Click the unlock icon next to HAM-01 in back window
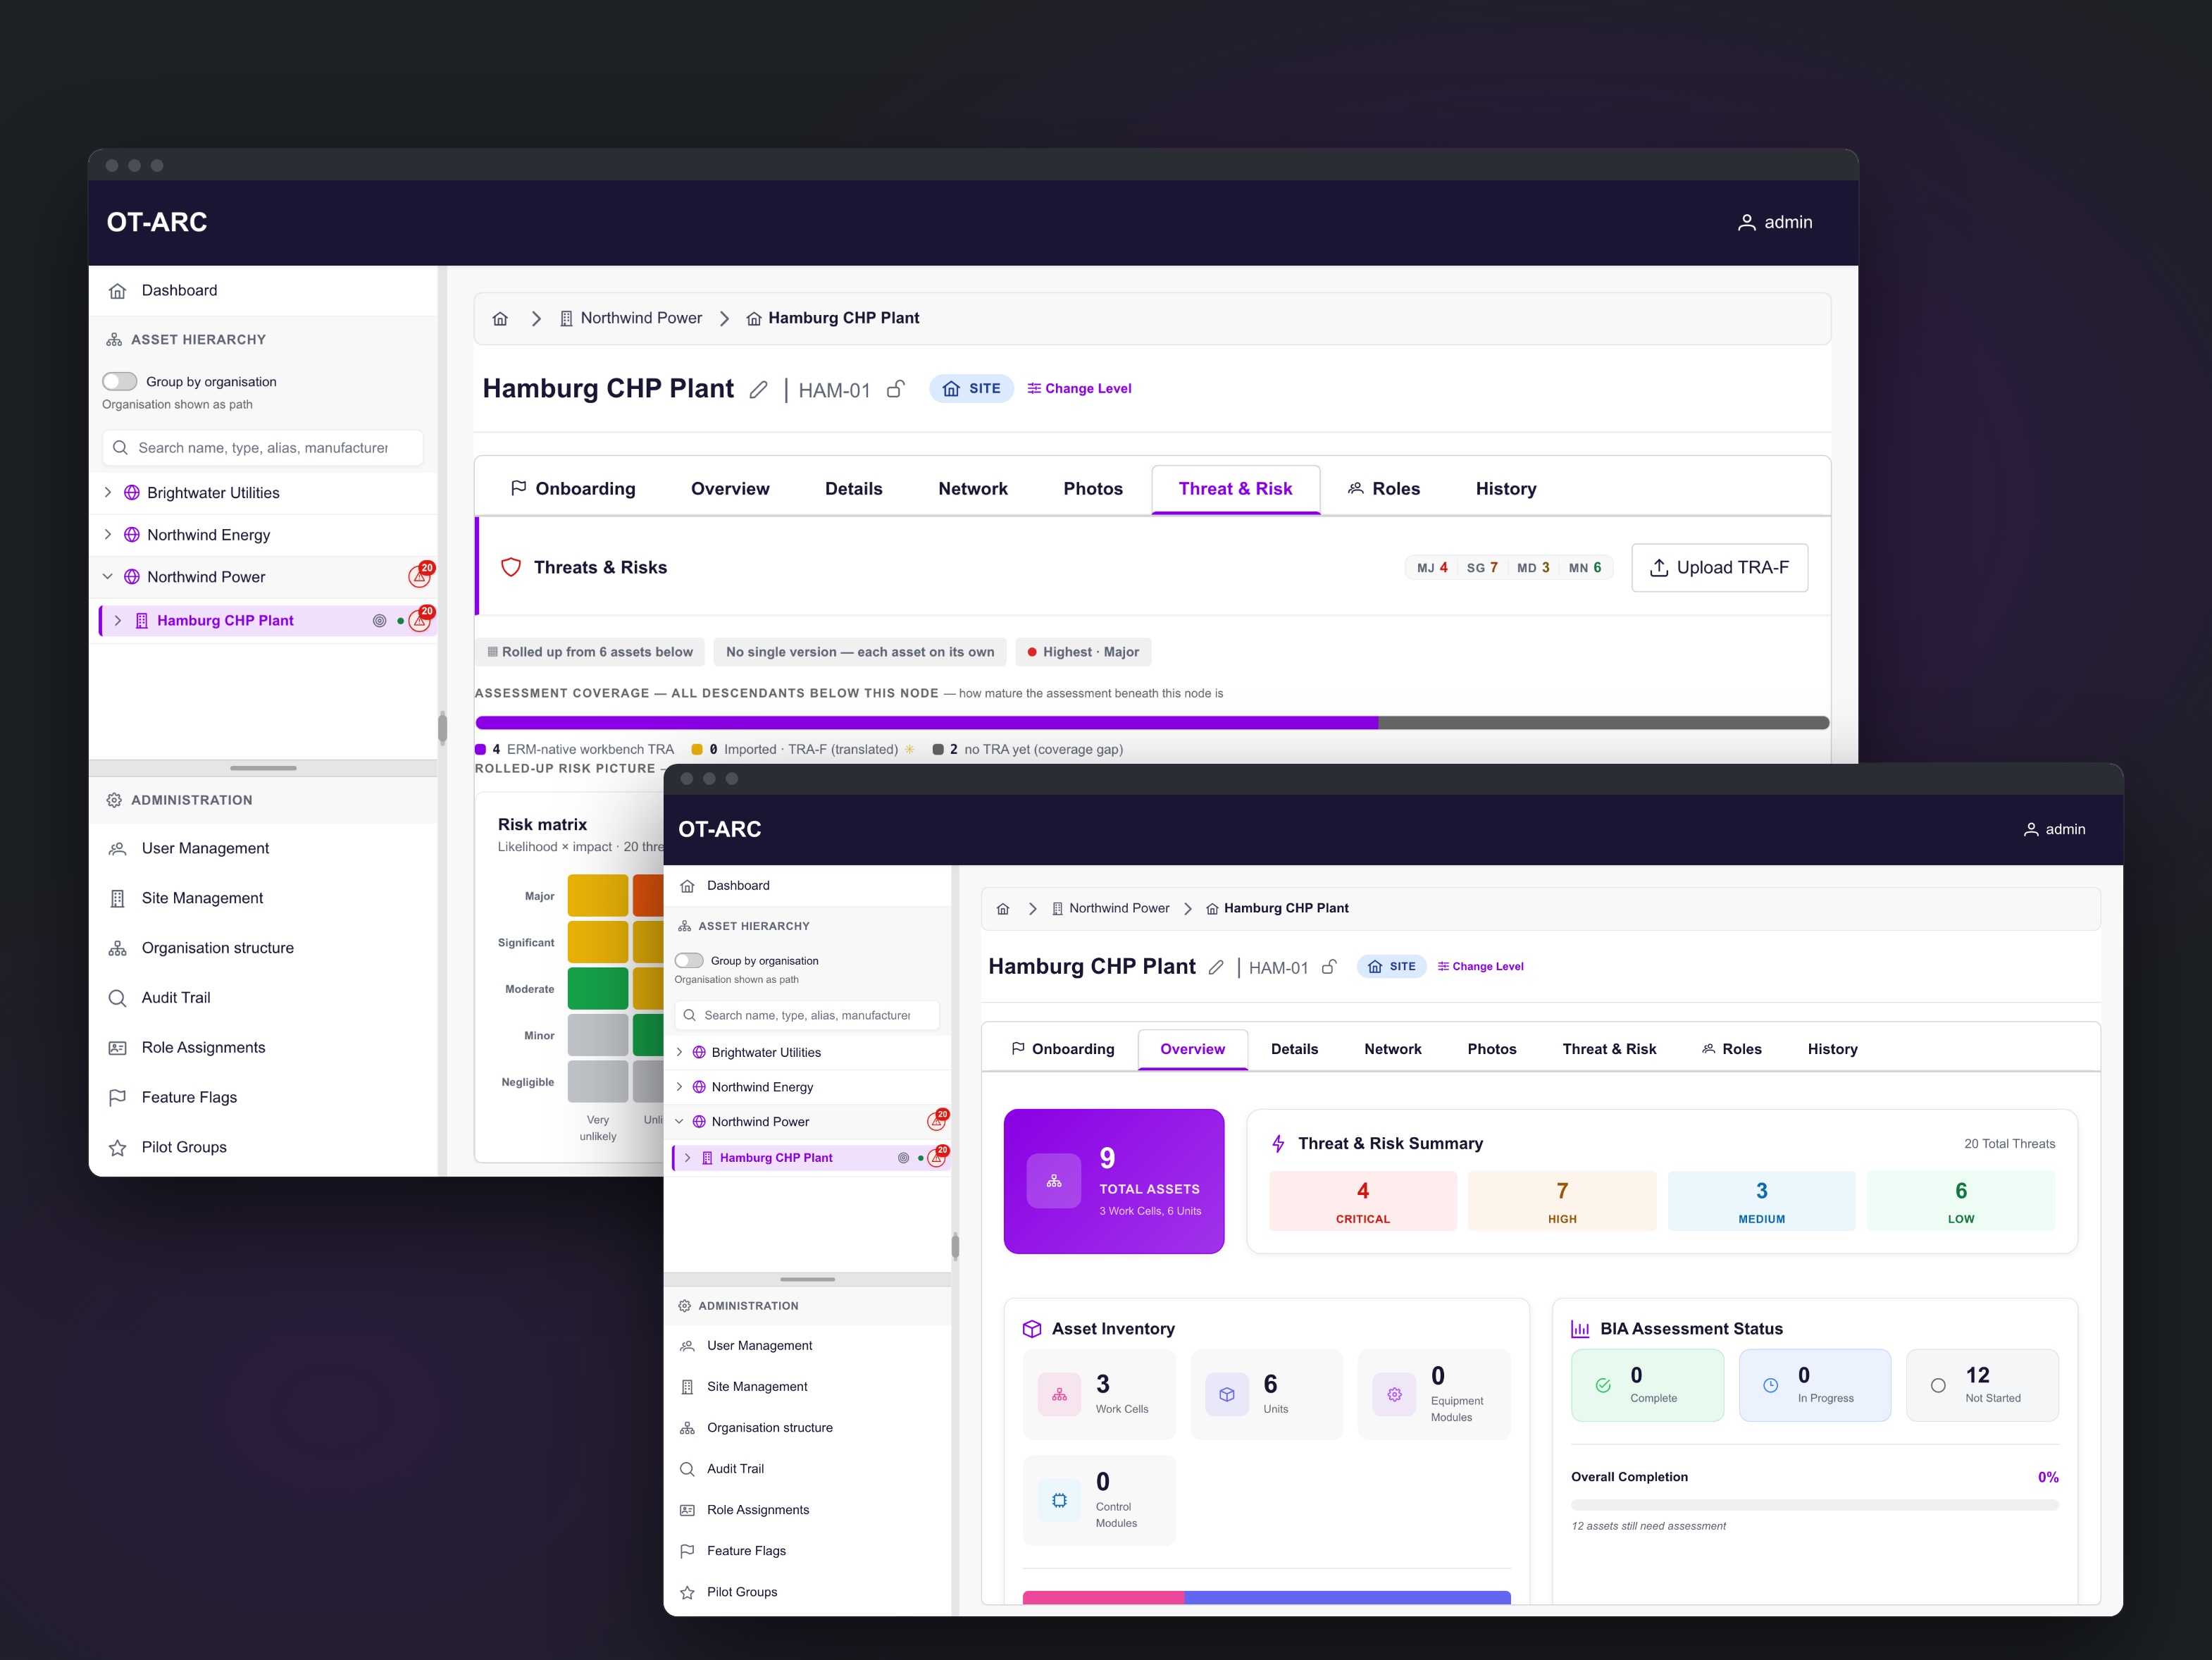The width and height of the screenshot is (2212, 1660). tap(896, 389)
